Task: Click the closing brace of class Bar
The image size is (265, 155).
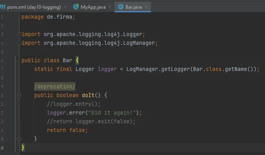Action: pyautogui.click(x=23, y=147)
